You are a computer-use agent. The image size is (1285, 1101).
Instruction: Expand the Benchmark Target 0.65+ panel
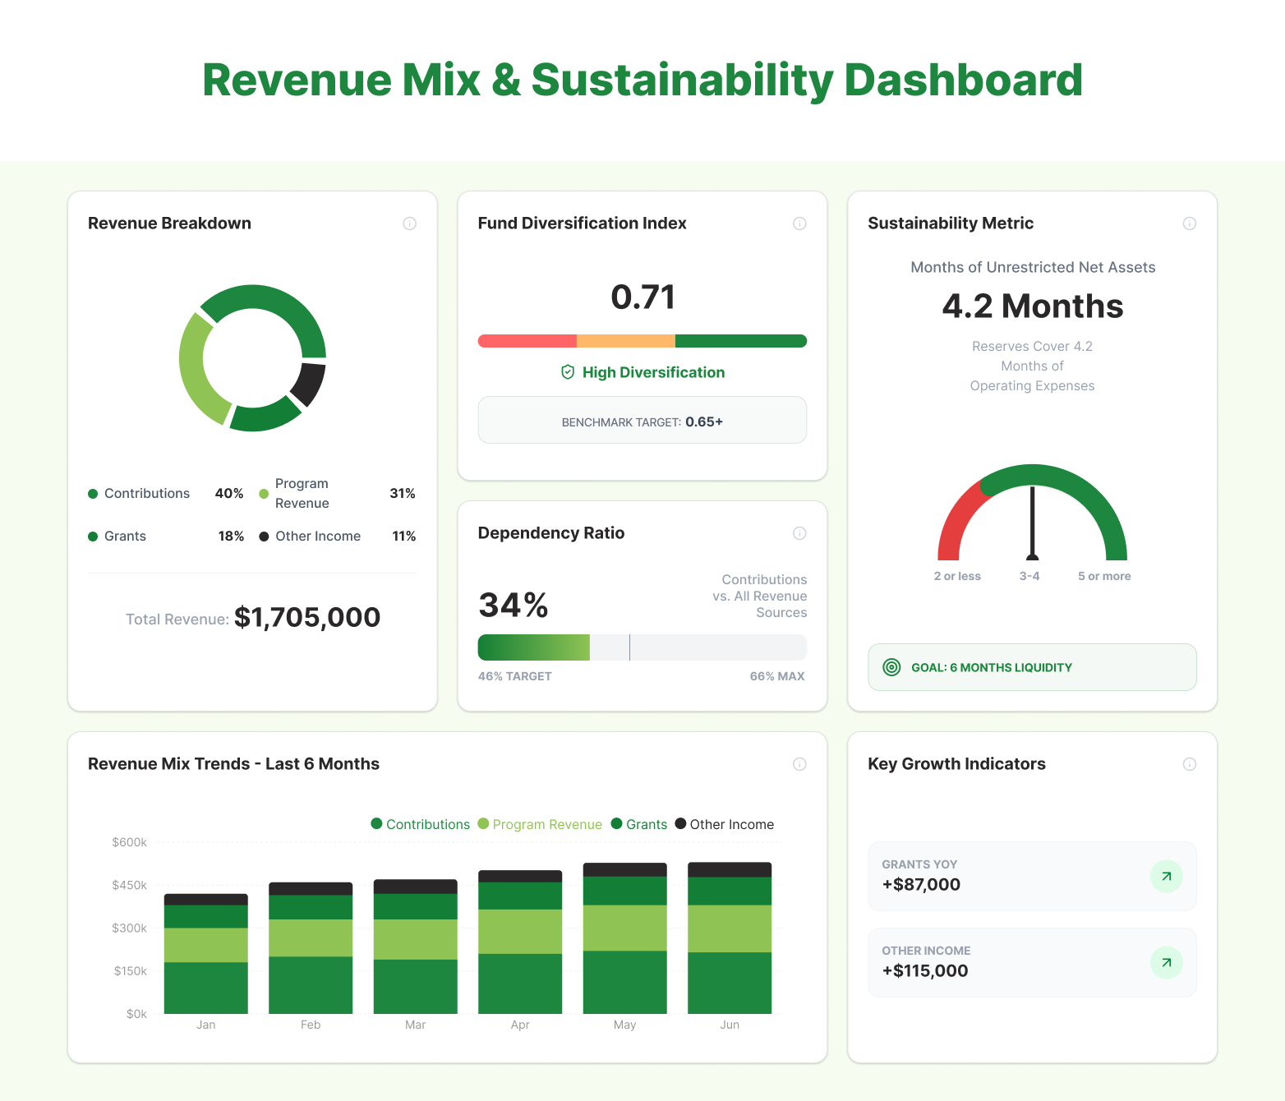click(642, 420)
